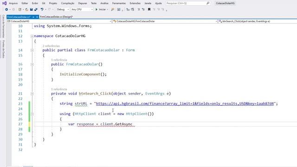The height and width of the screenshot is (167, 297).
Task: Open the Arquivo menu
Action: pyautogui.click(x=13, y=3)
